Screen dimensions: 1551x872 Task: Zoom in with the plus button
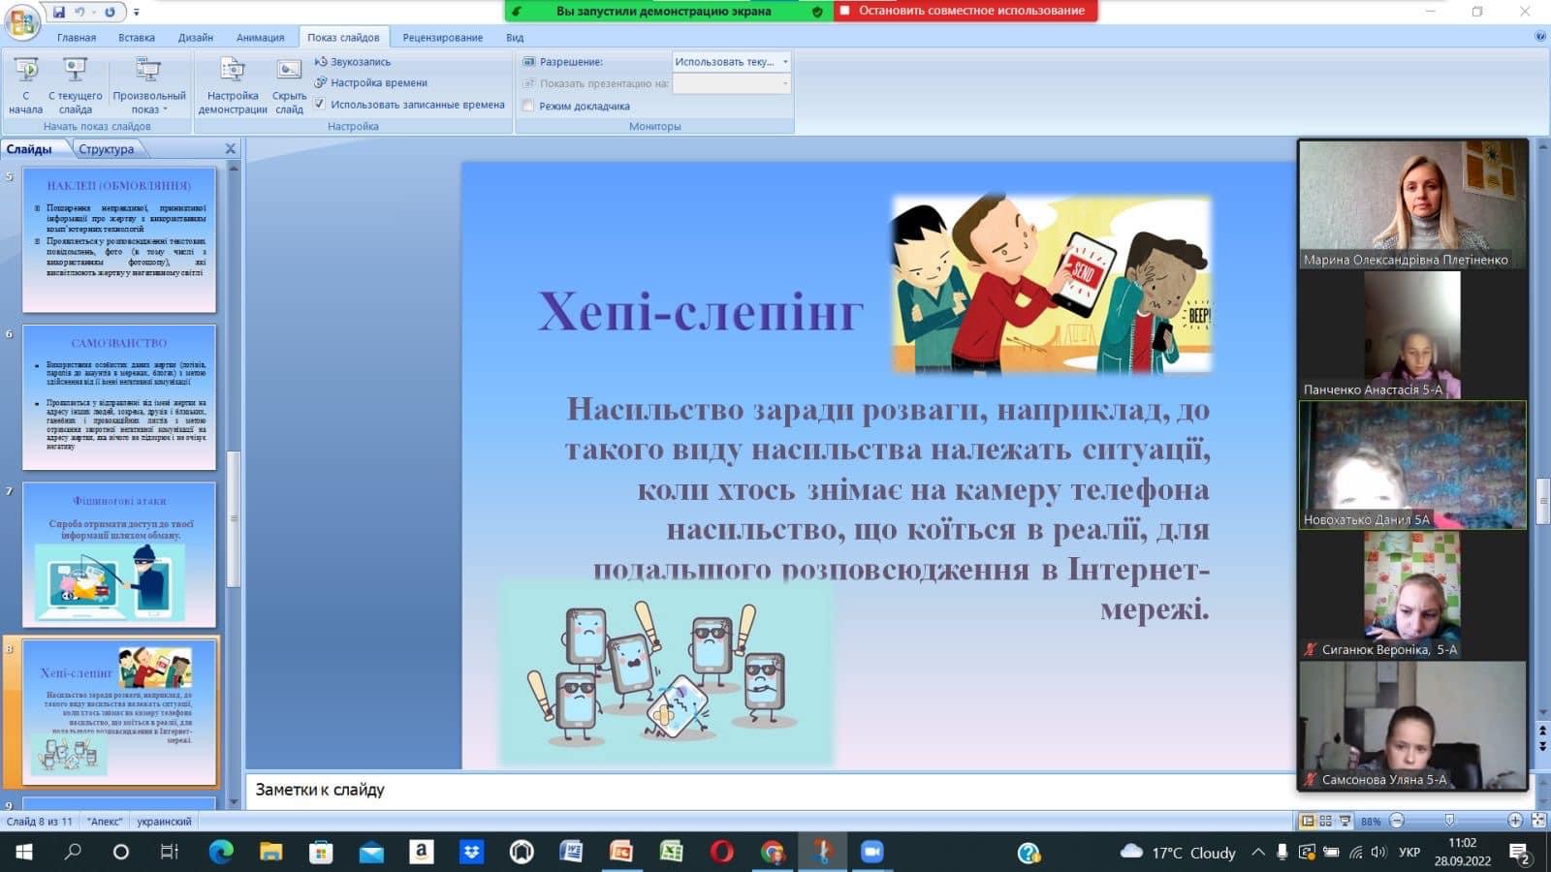[x=1515, y=821]
